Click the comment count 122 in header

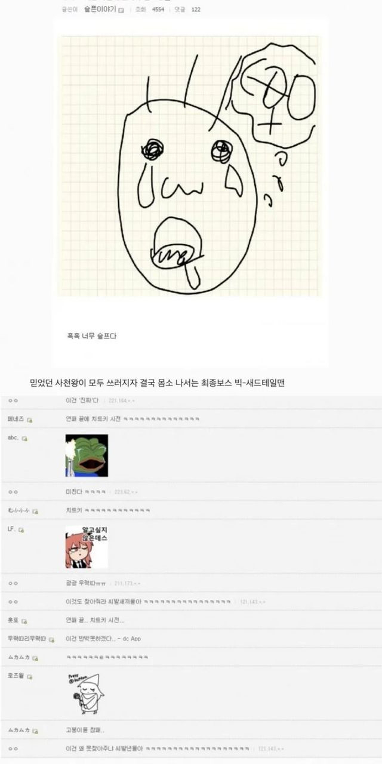click(x=196, y=10)
